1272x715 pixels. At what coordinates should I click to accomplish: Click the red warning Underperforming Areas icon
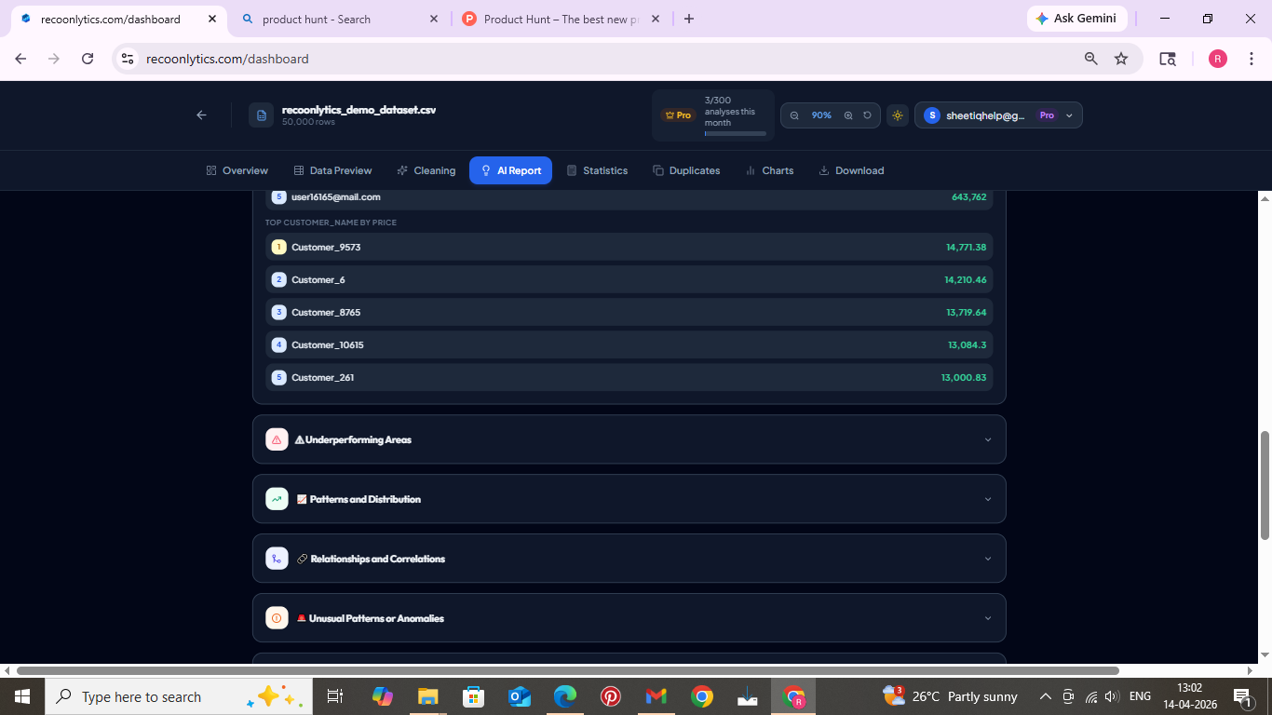pyautogui.click(x=277, y=439)
